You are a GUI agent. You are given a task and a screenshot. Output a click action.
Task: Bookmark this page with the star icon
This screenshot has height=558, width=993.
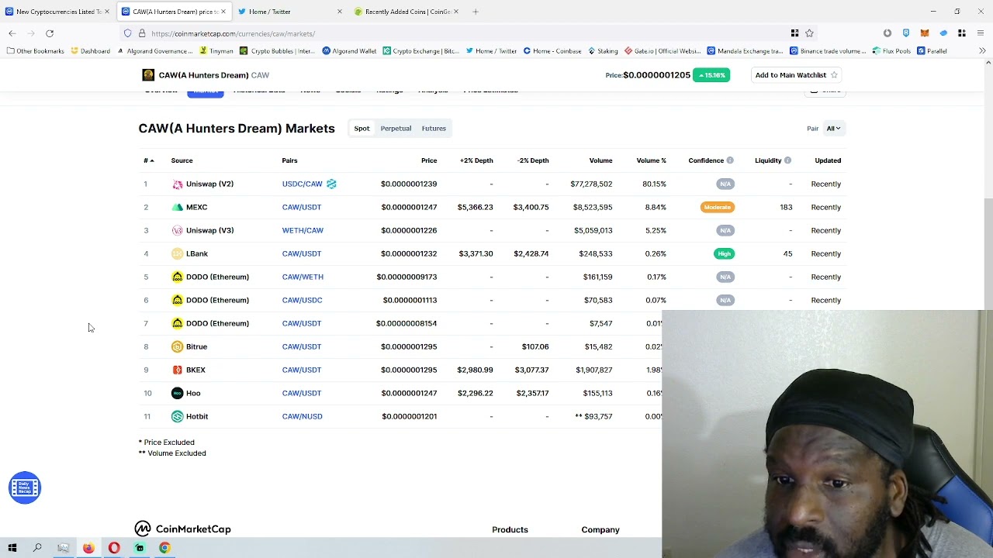pos(809,33)
